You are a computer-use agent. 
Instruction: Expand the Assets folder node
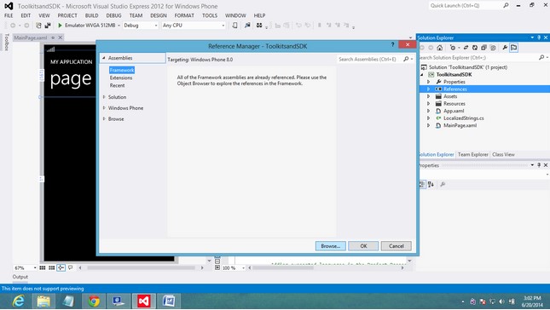tap(428, 96)
